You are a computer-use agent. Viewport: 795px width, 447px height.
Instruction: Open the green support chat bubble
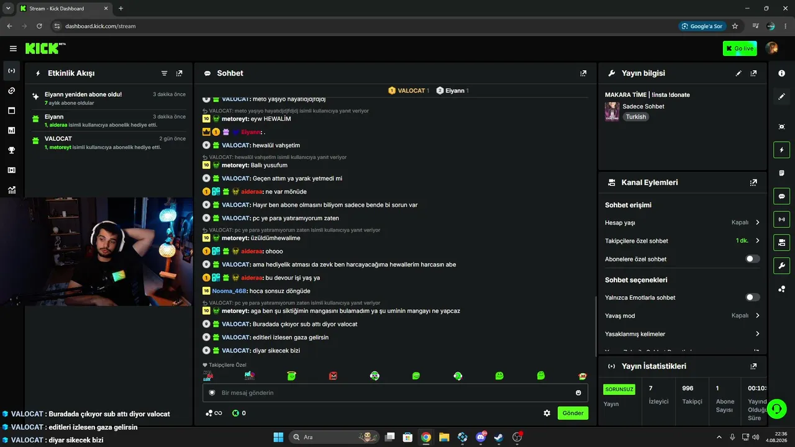[x=777, y=409]
